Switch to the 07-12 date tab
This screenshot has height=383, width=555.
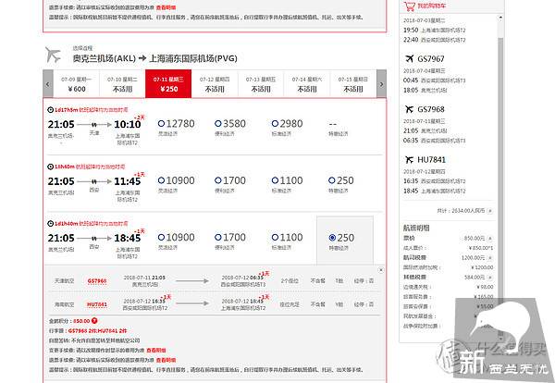[215, 84]
